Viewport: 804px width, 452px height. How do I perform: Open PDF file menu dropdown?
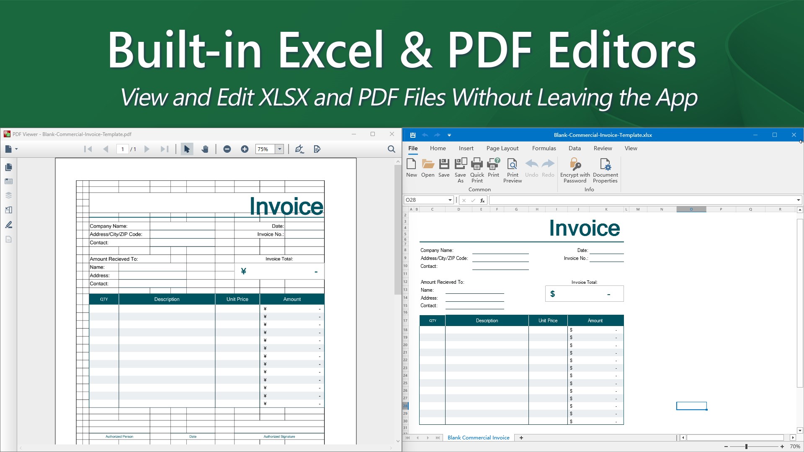click(11, 149)
